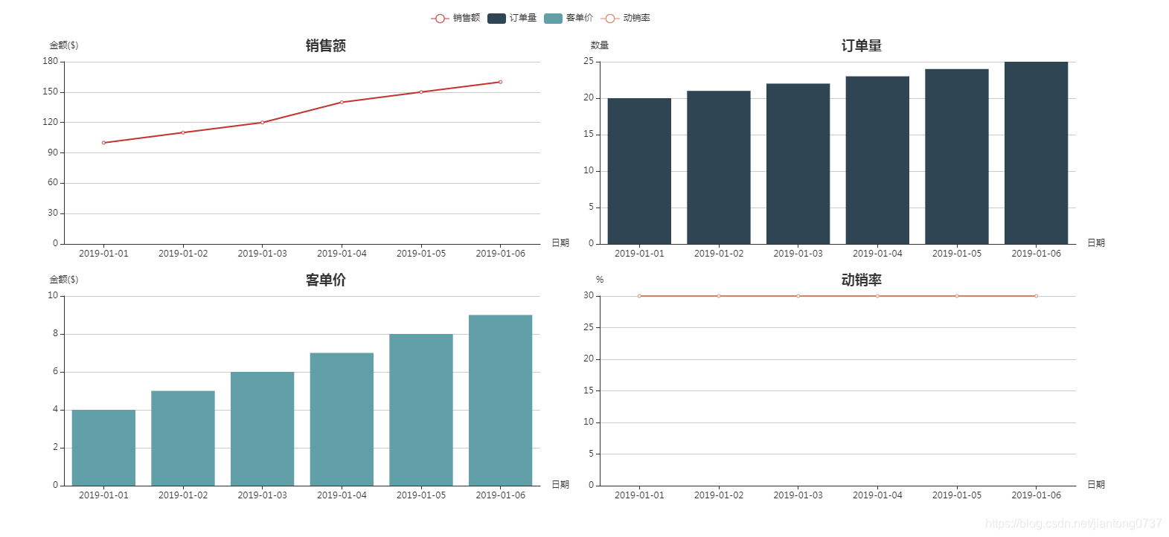This screenshot has height=537, width=1169.
Task: Click the 订单量 bar for 2019-01-03
Action: [798, 164]
